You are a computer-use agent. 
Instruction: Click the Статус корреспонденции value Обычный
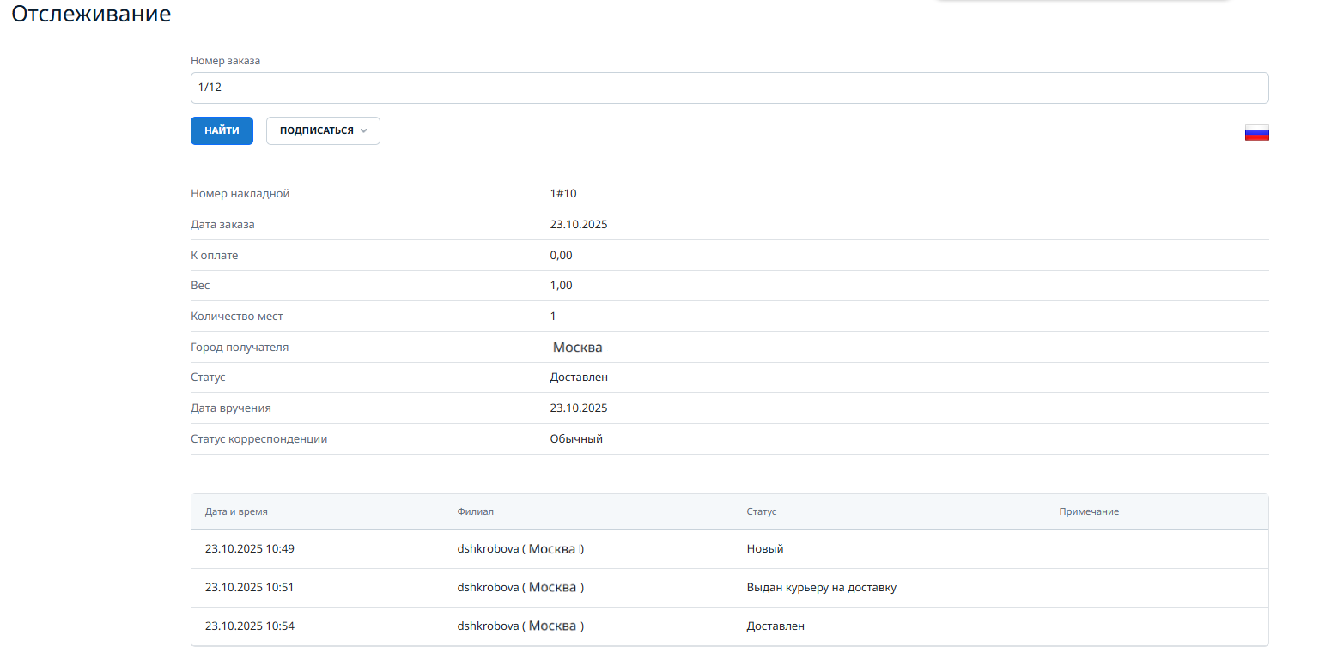click(x=576, y=439)
